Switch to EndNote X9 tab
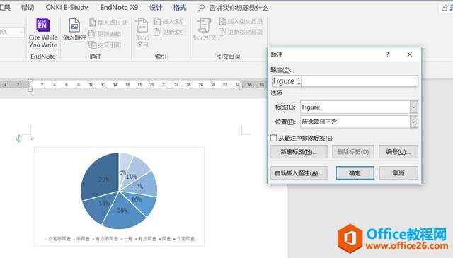 pos(119,8)
